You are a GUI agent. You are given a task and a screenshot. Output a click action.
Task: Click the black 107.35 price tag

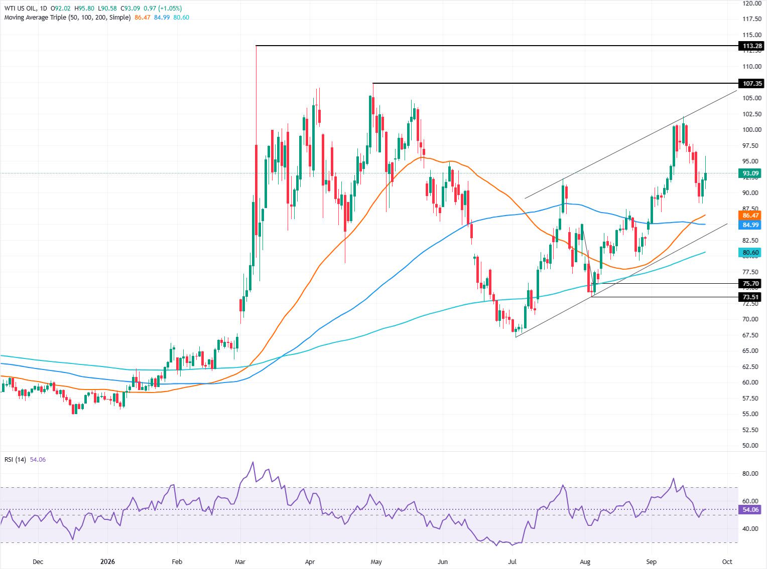[751, 83]
